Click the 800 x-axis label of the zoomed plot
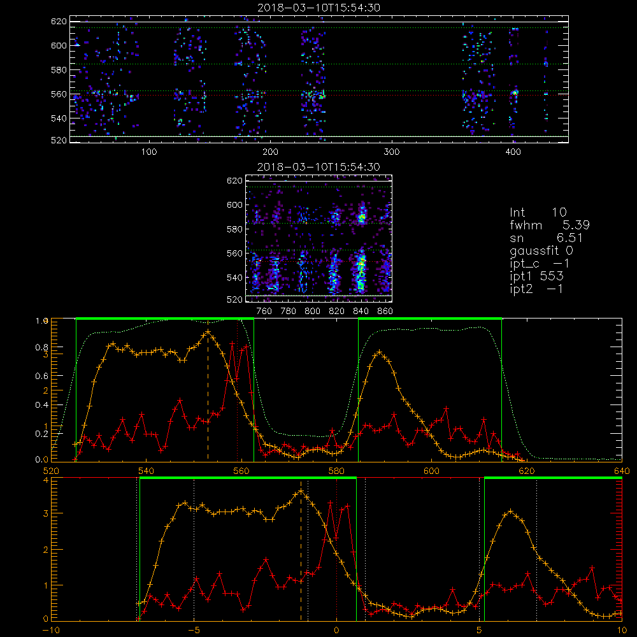The height and width of the screenshot is (637, 637). coord(312,311)
